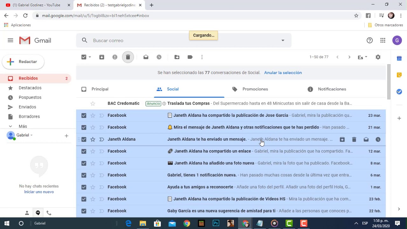Click Anular la selección link
The image size is (407, 229).
pos(283,73)
